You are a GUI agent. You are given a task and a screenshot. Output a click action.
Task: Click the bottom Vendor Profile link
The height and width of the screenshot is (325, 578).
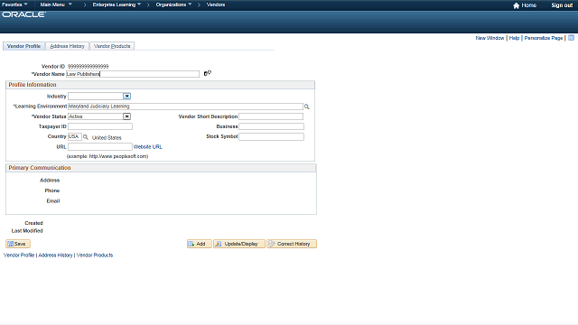(19, 255)
